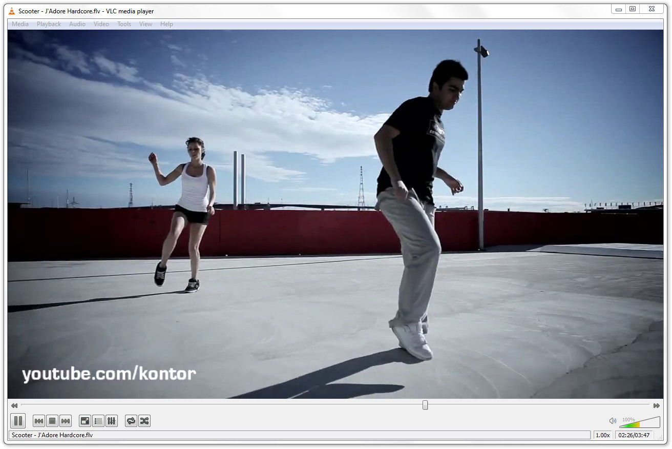
Task: Toggle loop repeat mode
Action: pyautogui.click(x=131, y=421)
